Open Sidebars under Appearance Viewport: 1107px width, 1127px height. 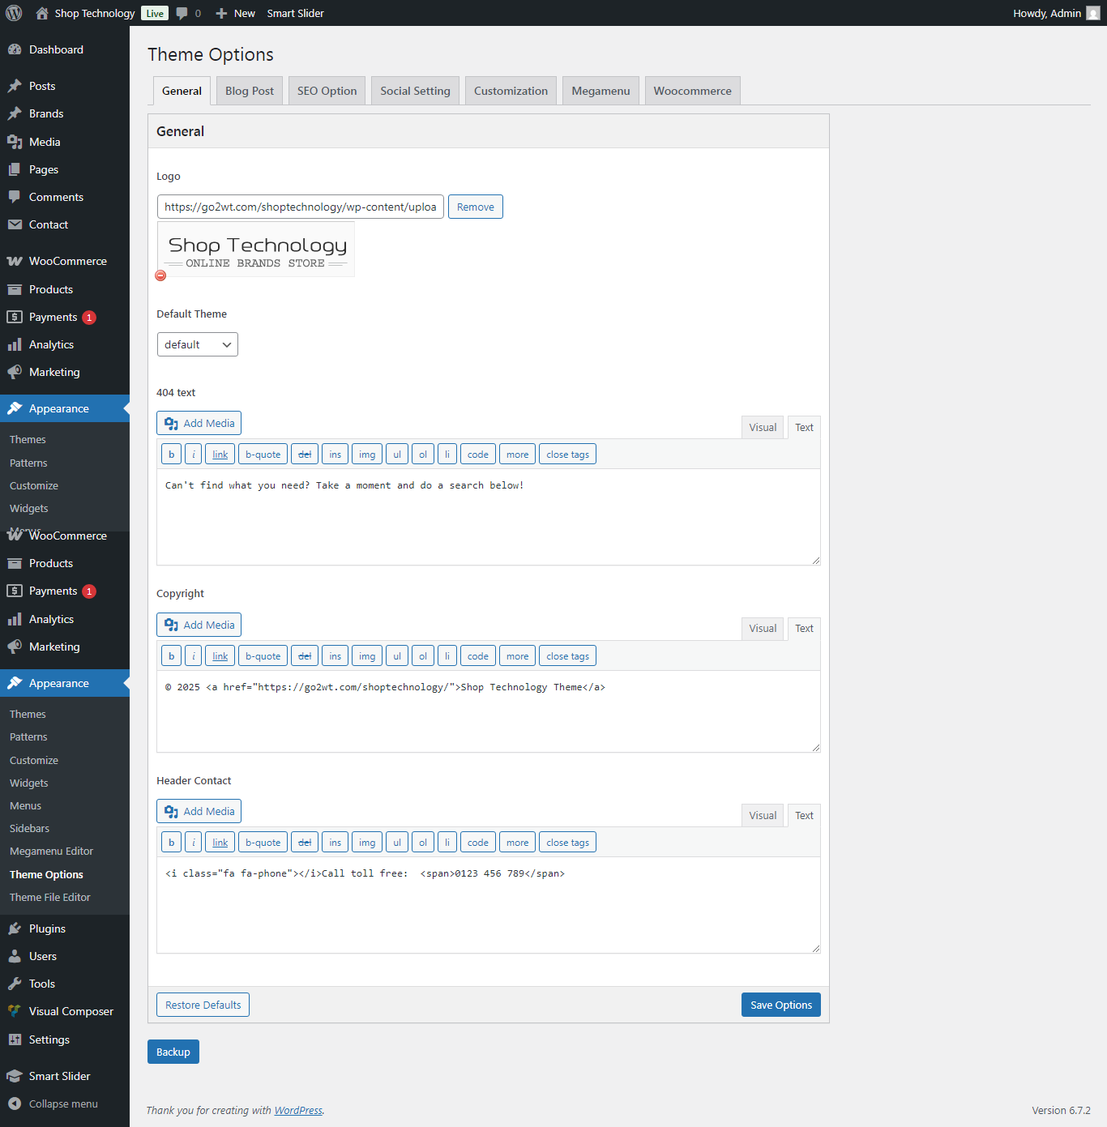[29, 828]
